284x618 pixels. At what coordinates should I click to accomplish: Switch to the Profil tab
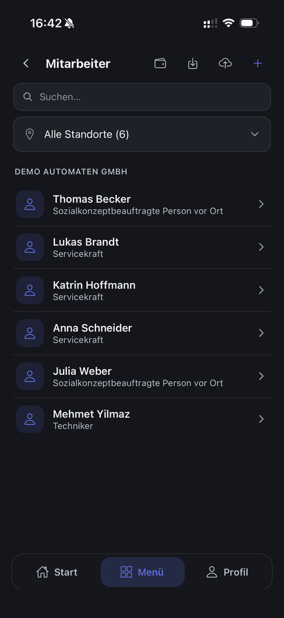(x=228, y=572)
